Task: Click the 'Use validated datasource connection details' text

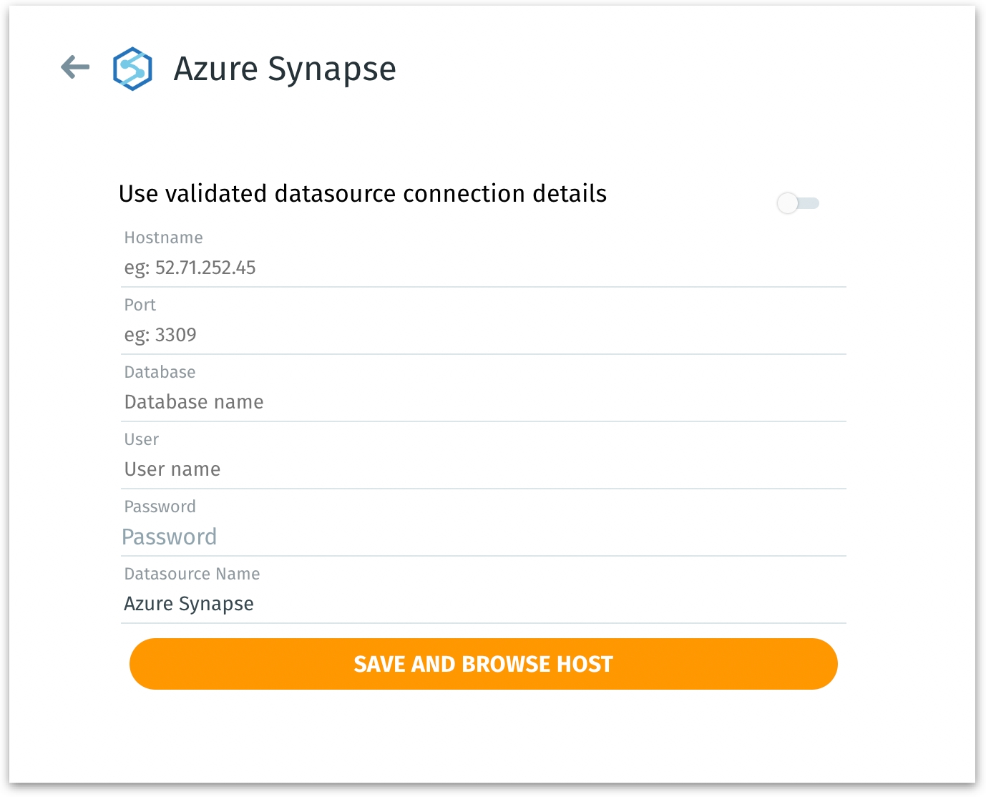Action: pyautogui.click(x=362, y=194)
